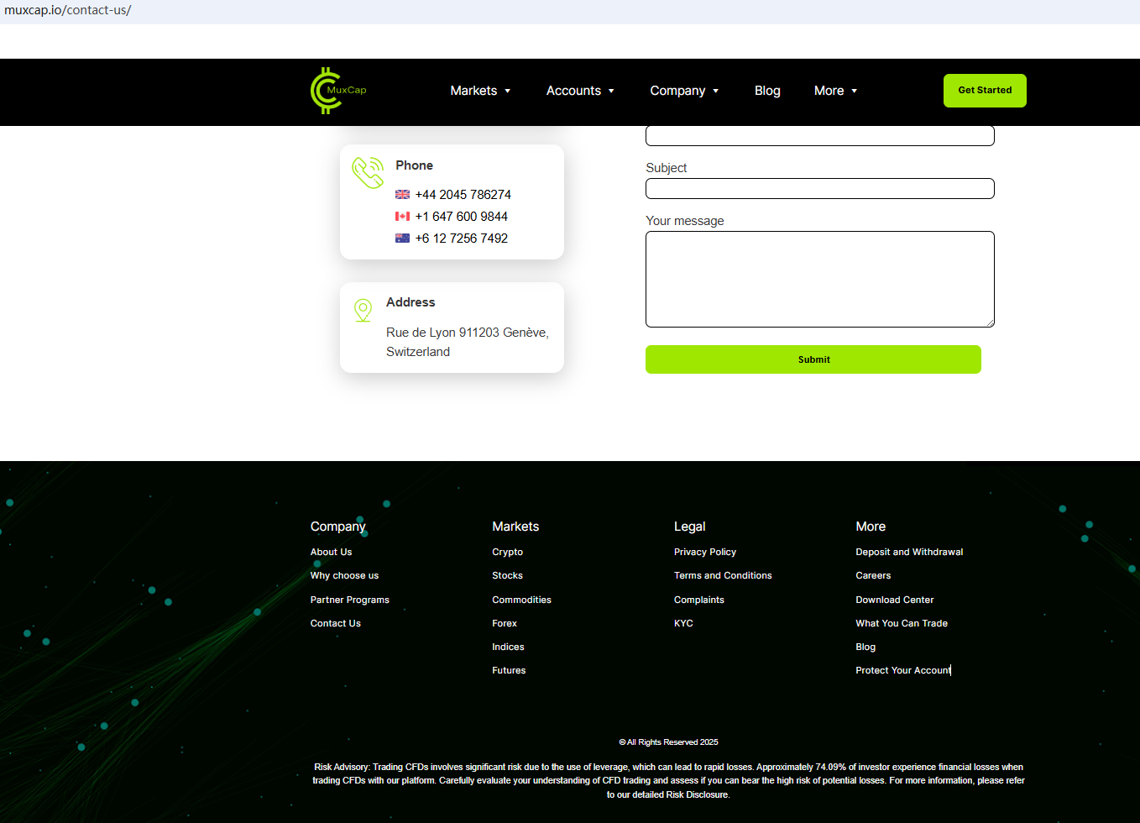Screen dimensions: 1140x823
Task: Open Download Center footer link
Action: [x=895, y=600]
